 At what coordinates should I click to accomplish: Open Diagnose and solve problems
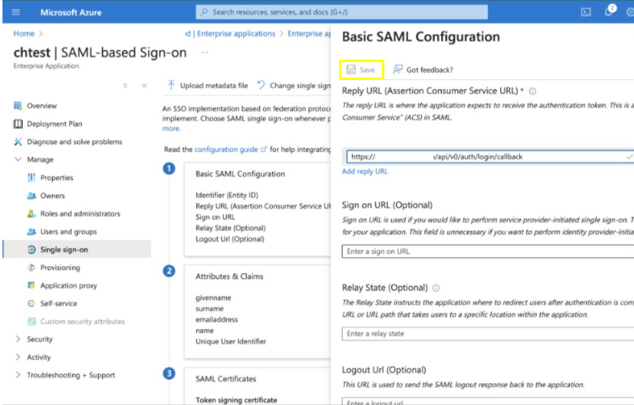[x=74, y=141]
